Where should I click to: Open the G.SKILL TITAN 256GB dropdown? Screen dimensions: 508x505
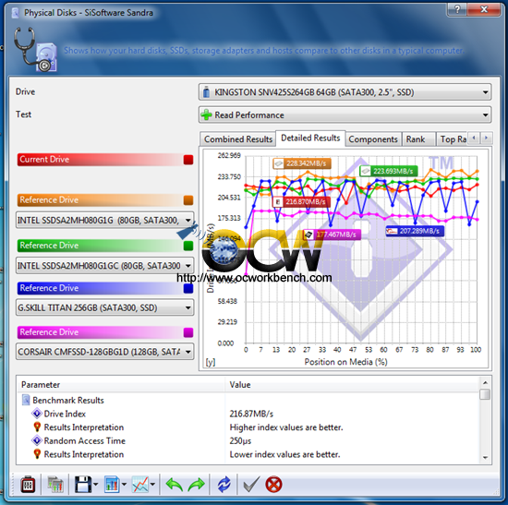[105, 307]
